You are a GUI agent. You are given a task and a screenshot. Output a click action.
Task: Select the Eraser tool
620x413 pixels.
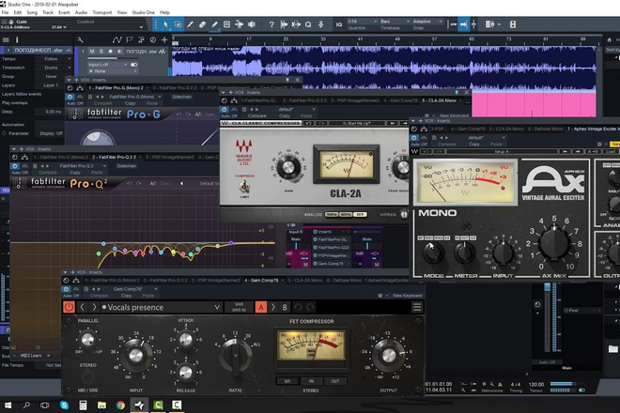pos(202,24)
